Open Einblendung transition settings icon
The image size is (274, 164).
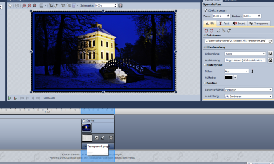point(270,54)
